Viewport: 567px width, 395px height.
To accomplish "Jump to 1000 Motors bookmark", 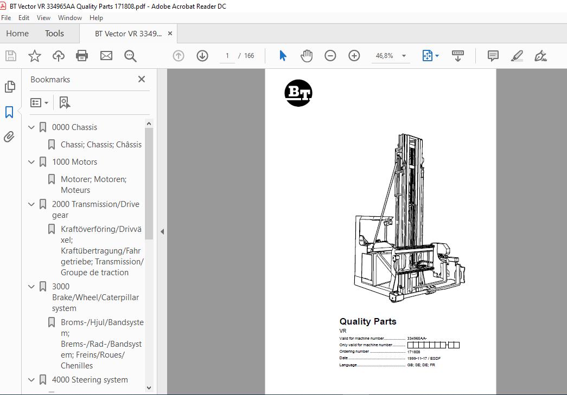I will [74, 162].
